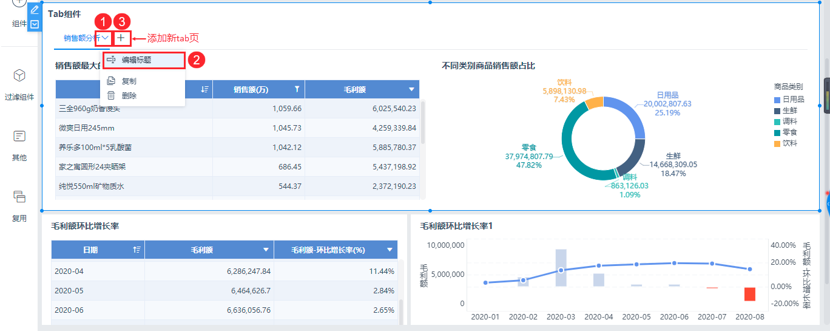The height and width of the screenshot is (331, 830).
Task: Open the component dropdown under the pencil icon
Action: (34, 24)
